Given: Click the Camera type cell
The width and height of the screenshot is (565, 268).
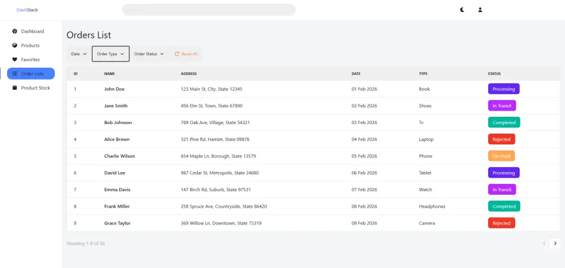Looking at the screenshot, I should click(x=427, y=223).
